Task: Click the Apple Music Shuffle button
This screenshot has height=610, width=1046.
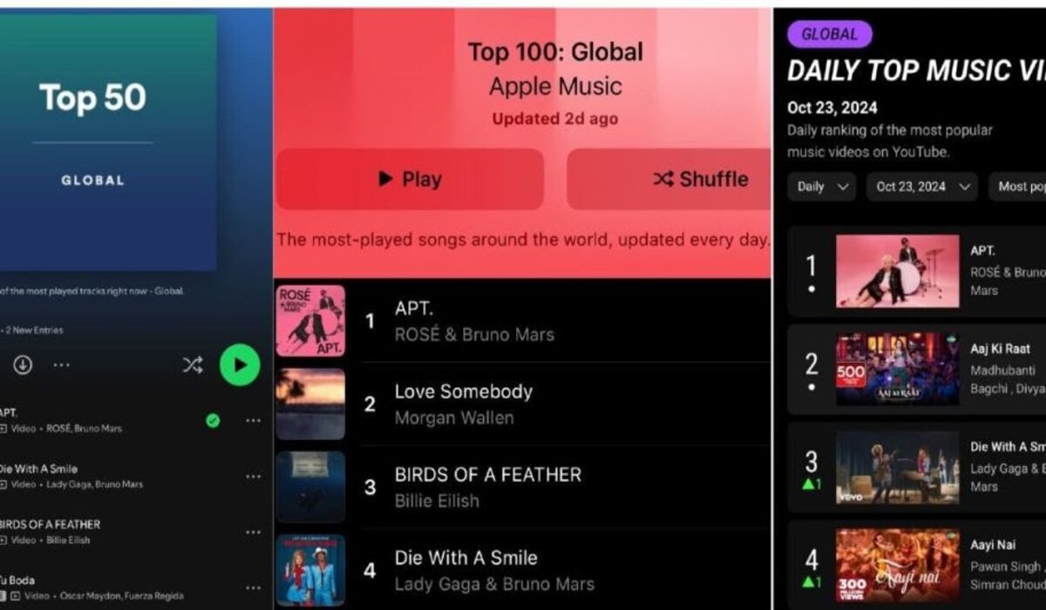Action: (x=669, y=180)
